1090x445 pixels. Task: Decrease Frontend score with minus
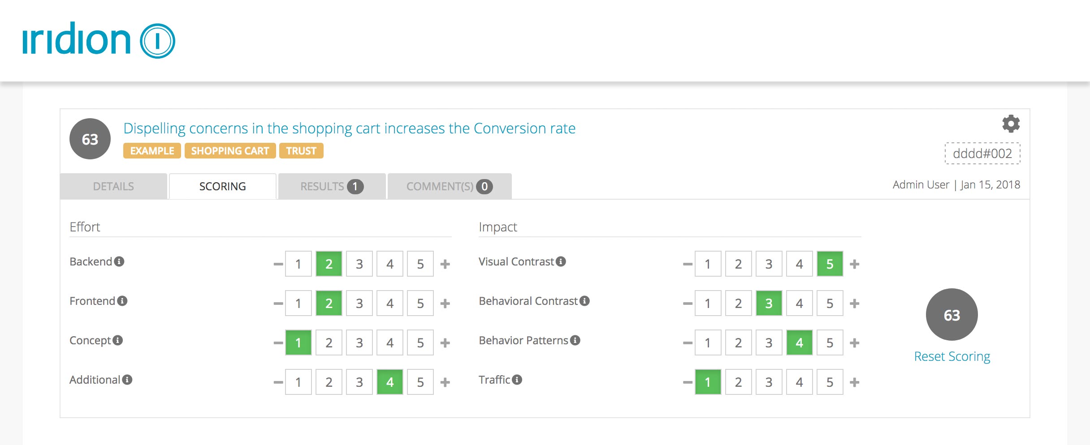click(x=278, y=304)
